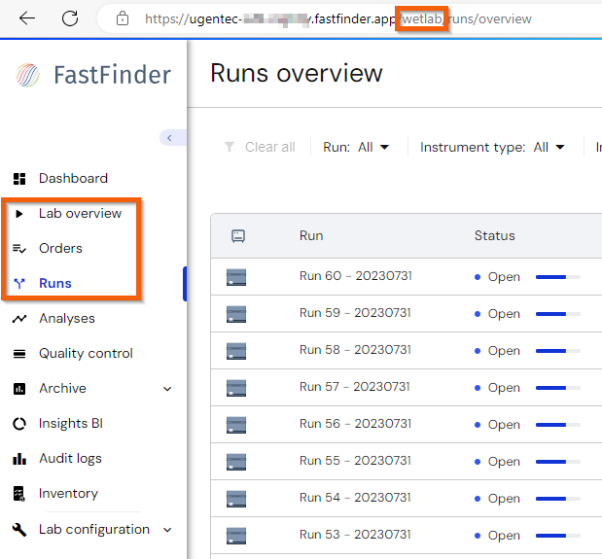This screenshot has height=559, width=602.
Task: Click the Dashboard grid icon
Action: click(19, 179)
